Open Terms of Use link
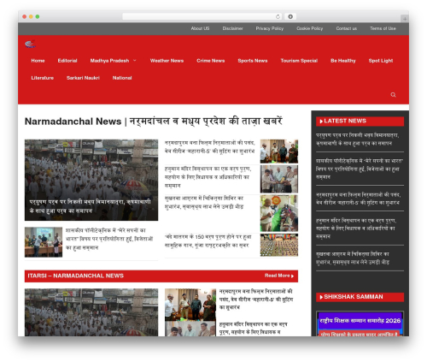The image size is (427, 362). [383, 28]
